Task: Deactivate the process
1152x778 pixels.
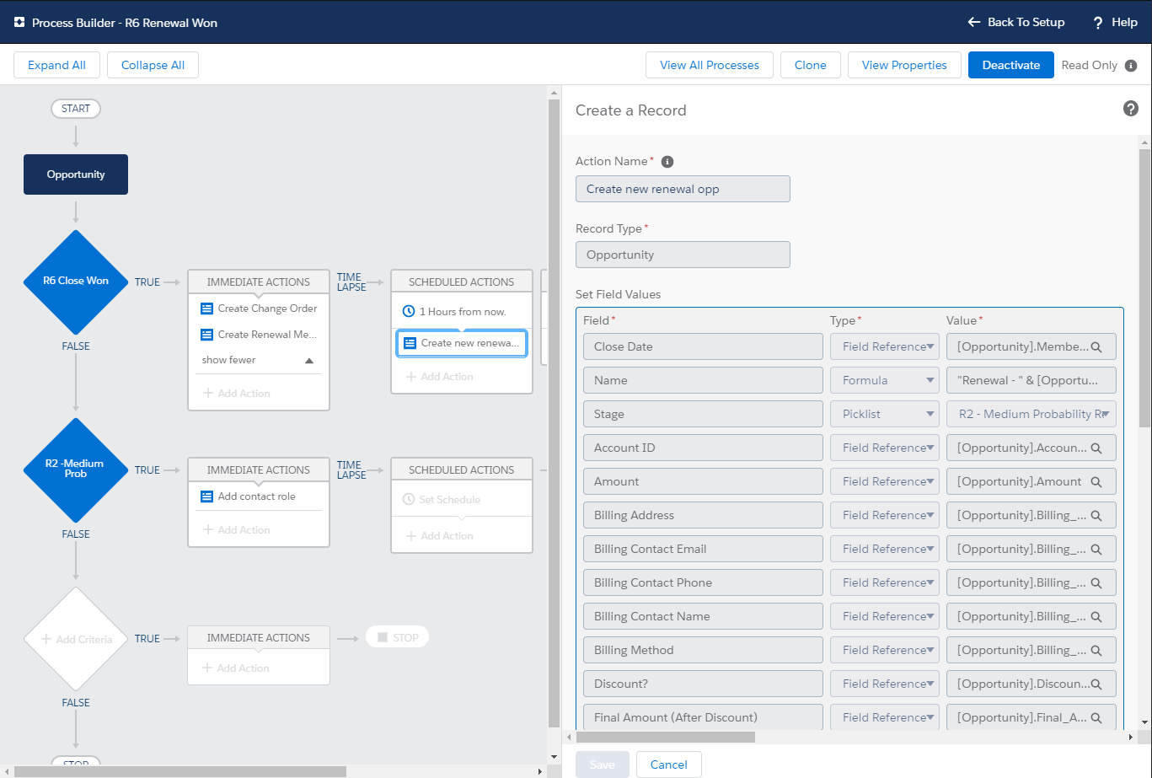Action: [1011, 65]
